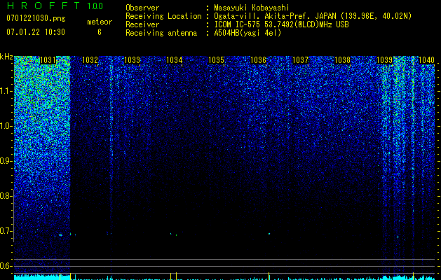
Task: Click the 0.6 frequency axis label
Action: (6, 266)
